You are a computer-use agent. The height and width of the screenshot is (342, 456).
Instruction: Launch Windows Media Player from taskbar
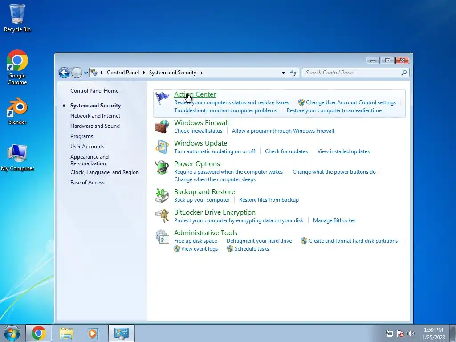pos(94,333)
